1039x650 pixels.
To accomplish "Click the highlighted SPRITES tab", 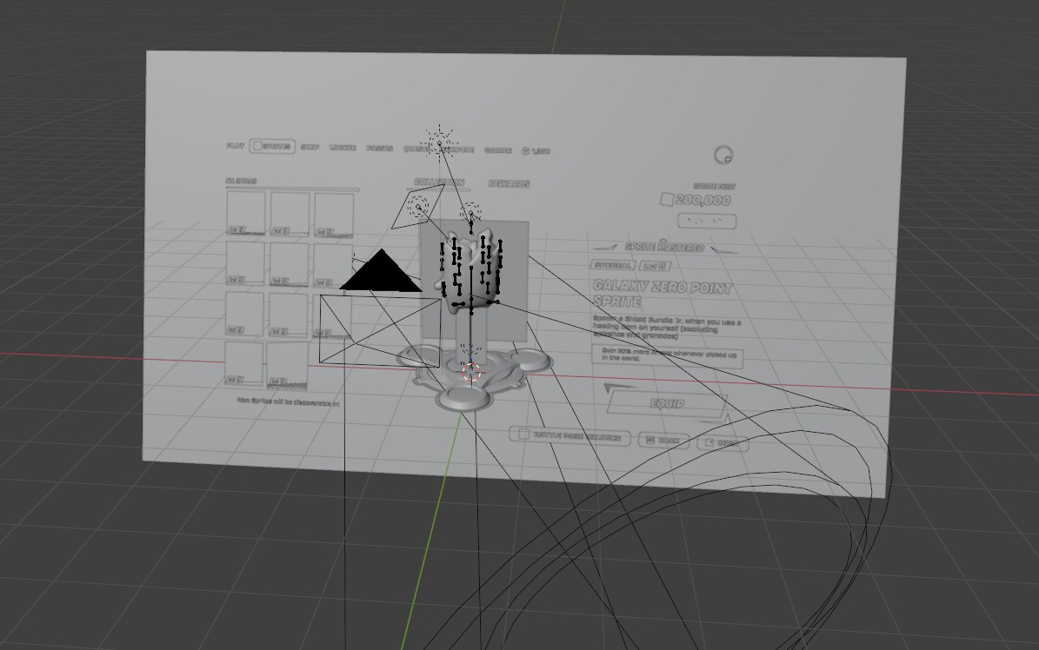I will pyautogui.click(x=272, y=146).
